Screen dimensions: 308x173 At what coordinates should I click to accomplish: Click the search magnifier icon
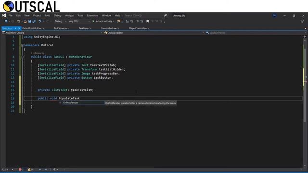coord(165,15)
